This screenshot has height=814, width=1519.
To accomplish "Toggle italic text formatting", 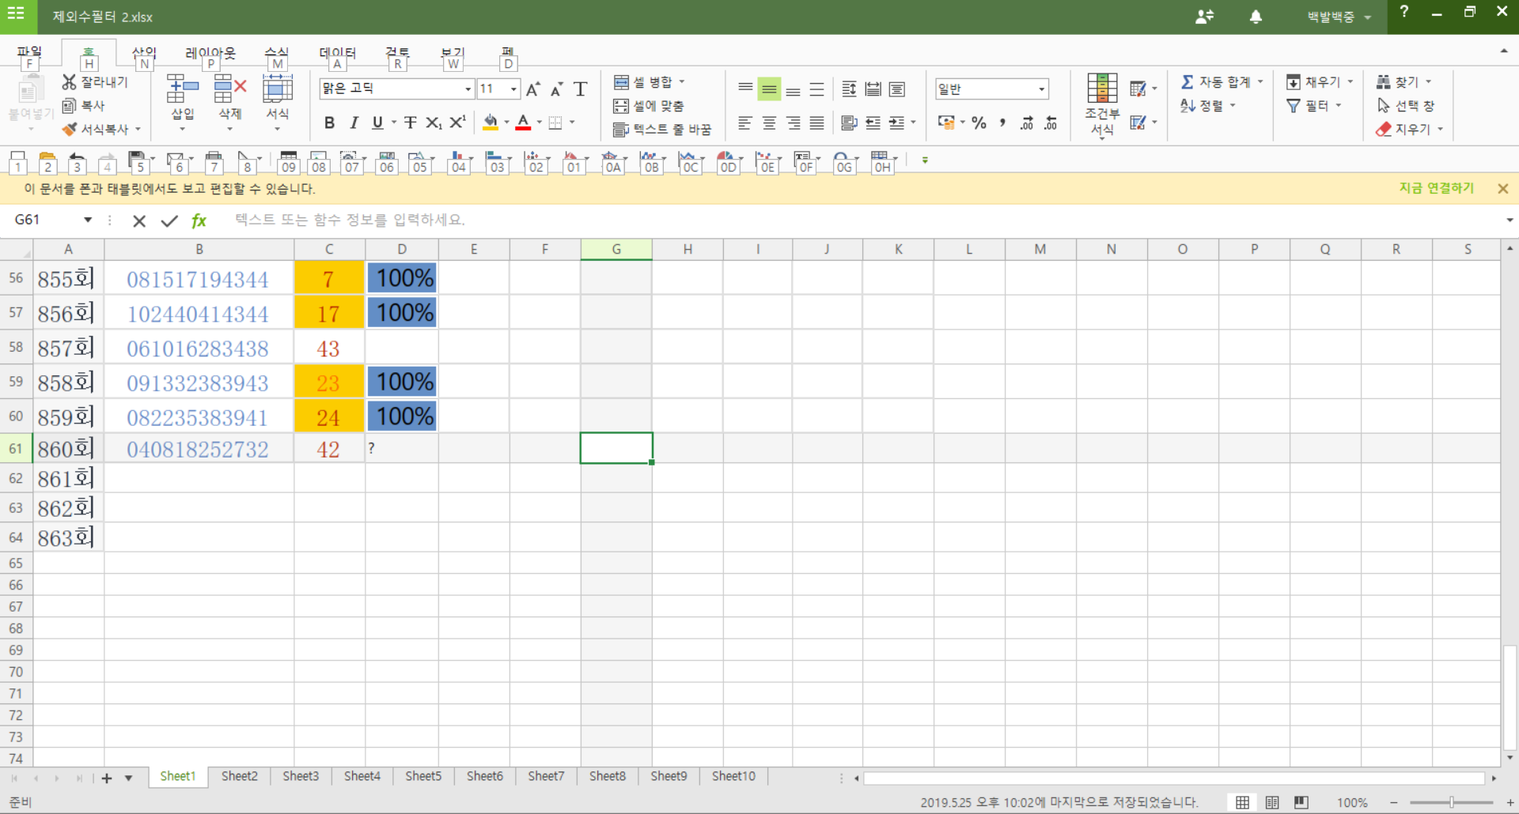I will [x=354, y=122].
